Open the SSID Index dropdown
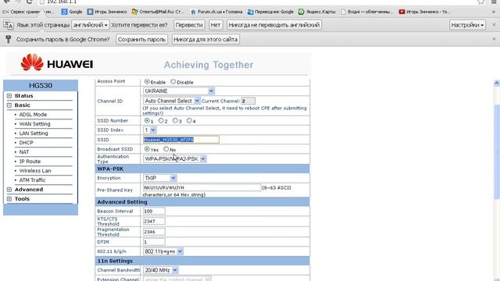Image resolution: width=500 pixels, height=281 pixels. click(149, 130)
